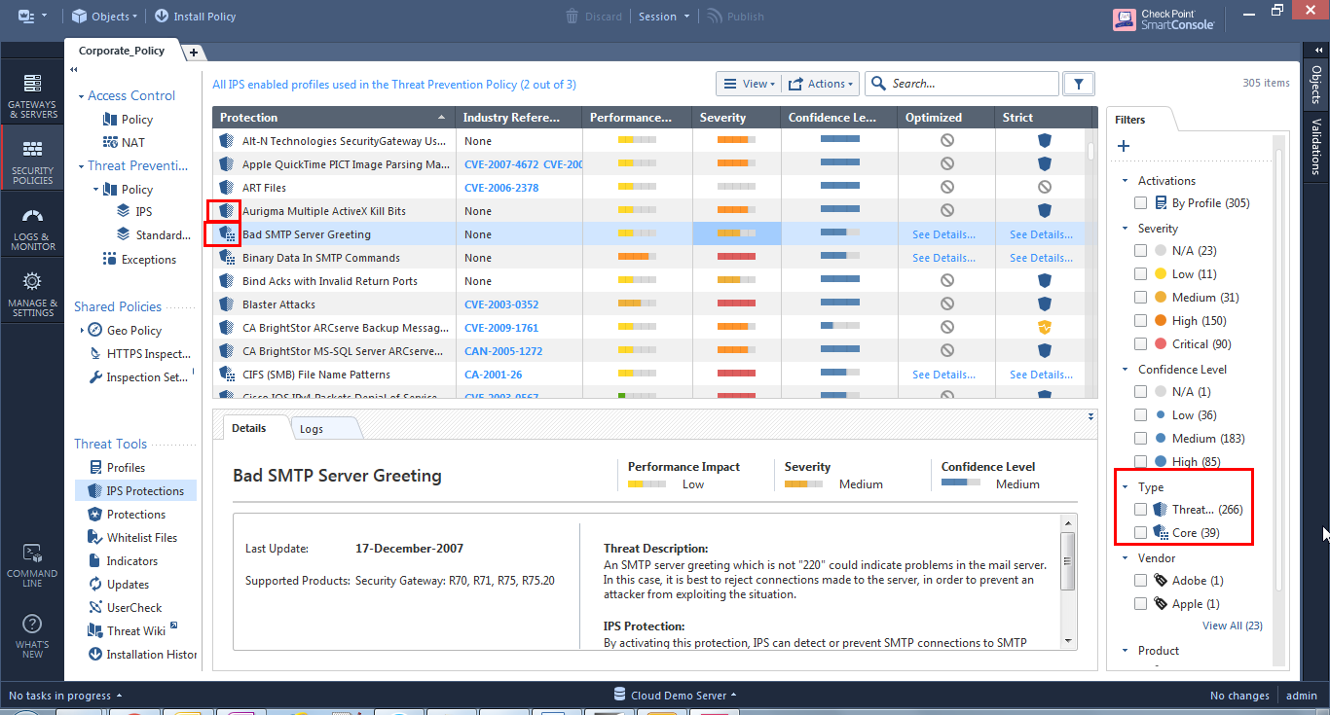Open the Actions dropdown
The width and height of the screenshot is (1330, 715).
pos(821,84)
